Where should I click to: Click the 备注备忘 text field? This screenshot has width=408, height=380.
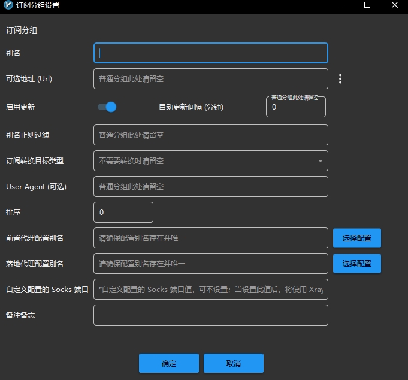click(211, 315)
